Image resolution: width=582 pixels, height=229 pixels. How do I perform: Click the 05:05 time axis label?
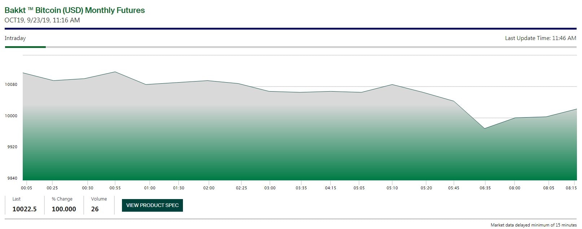[359, 188]
